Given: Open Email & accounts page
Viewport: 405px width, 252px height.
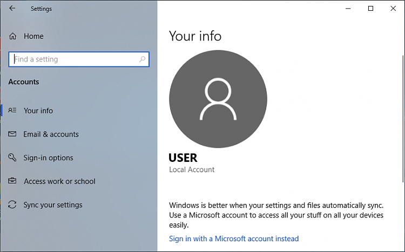Looking at the screenshot, I should pyautogui.click(x=51, y=134).
